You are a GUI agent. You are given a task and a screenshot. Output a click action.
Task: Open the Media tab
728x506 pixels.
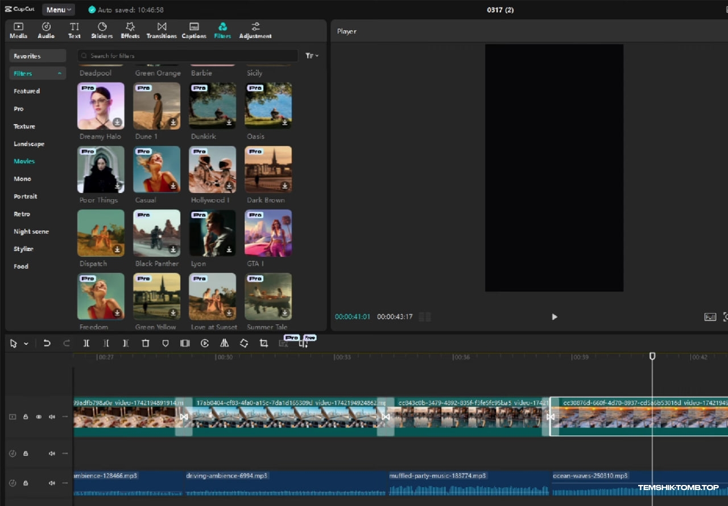click(18, 31)
